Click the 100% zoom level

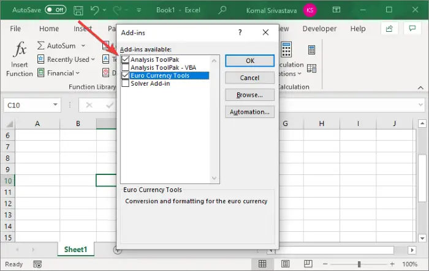(x=410, y=264)
